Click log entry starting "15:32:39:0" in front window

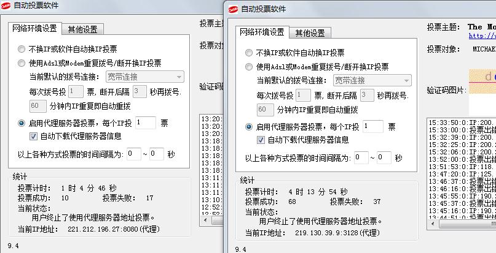(462, 137)
